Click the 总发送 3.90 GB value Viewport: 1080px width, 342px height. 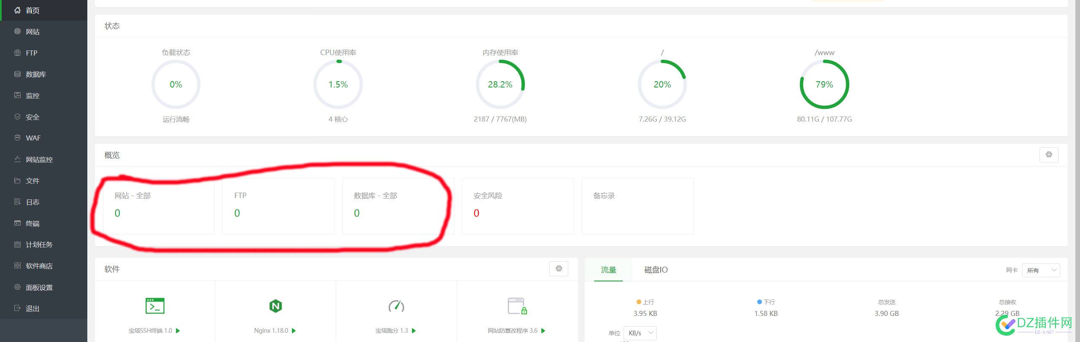[887, 313]
